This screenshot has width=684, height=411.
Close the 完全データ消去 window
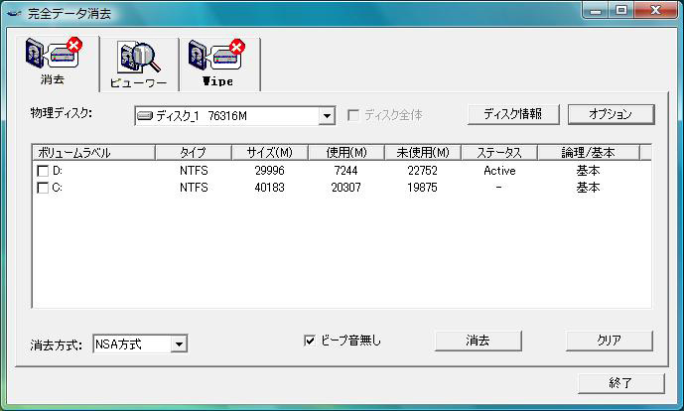[x=655, y=11]
